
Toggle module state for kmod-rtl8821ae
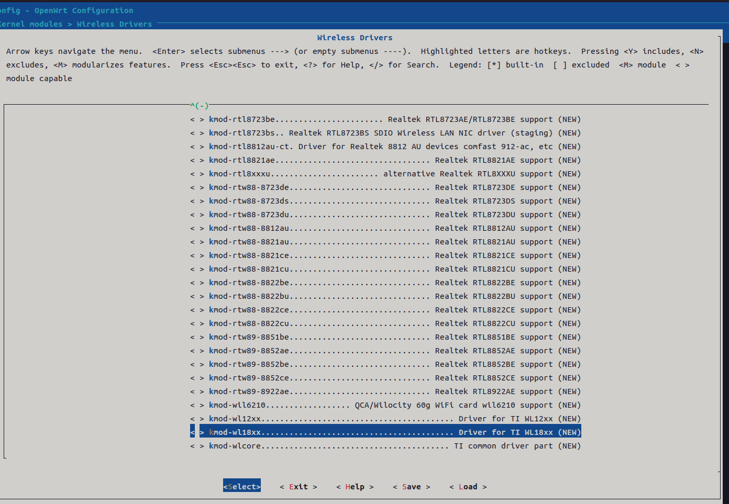(197, 160)
